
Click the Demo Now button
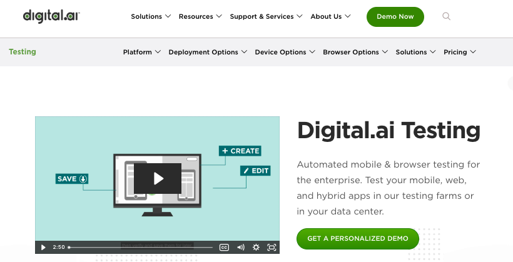tap(395, 17)
